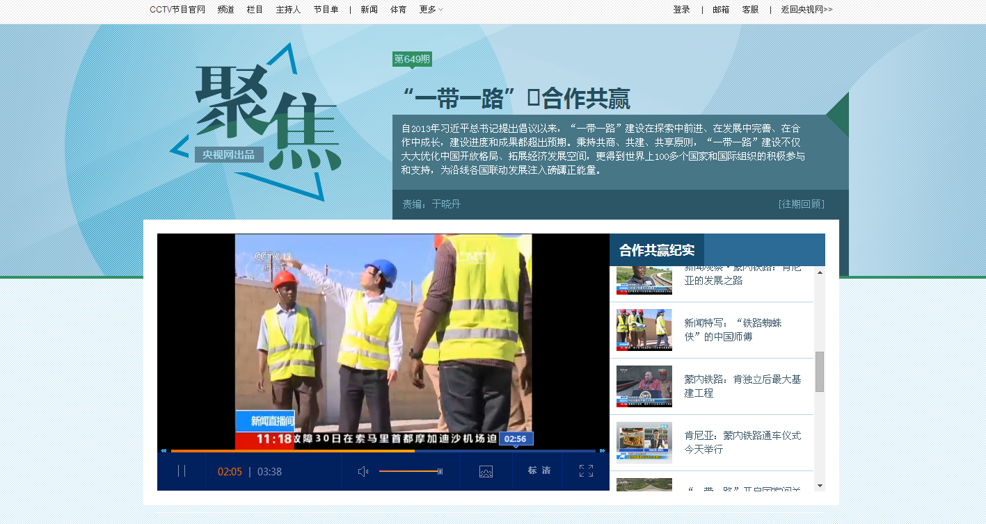
Task: Click the 登录 login link
Action: click(681, 10)
